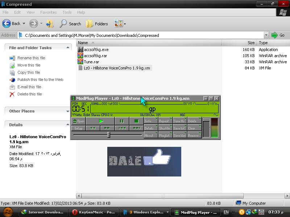The image size is (290, 217).
Task: Fast-forward the song in ModPlug Player
Action: [x=107, y=128]
